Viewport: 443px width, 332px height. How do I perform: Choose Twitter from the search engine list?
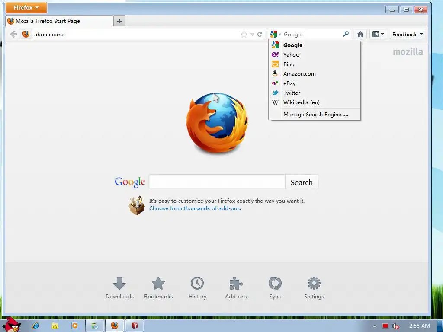[314, 93]
